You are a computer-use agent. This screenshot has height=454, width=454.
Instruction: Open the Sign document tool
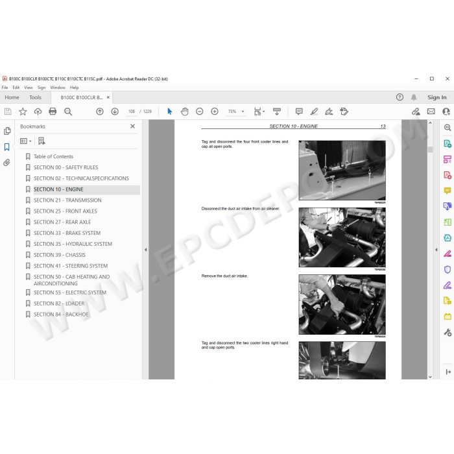coord(329,112)
